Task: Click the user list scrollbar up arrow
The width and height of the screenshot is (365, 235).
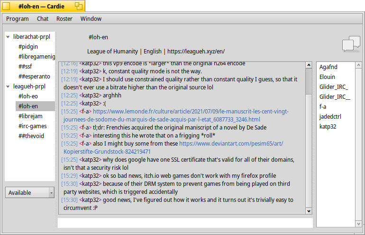Action: tap(358, 65)
